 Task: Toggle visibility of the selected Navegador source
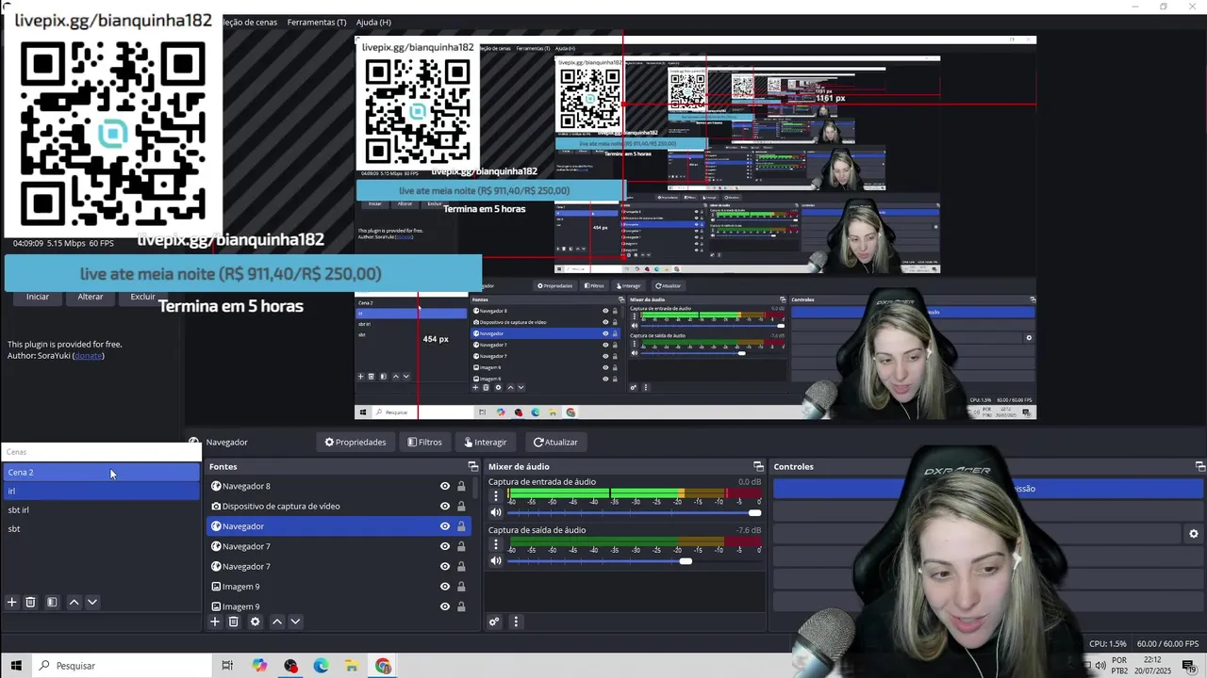click(x=445, y=526)
